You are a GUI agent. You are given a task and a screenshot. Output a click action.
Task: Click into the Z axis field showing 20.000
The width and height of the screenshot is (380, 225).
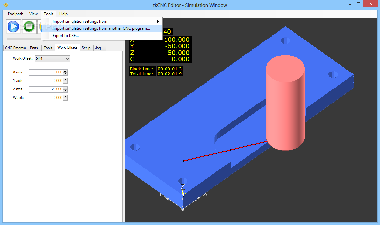pos(46,89)
